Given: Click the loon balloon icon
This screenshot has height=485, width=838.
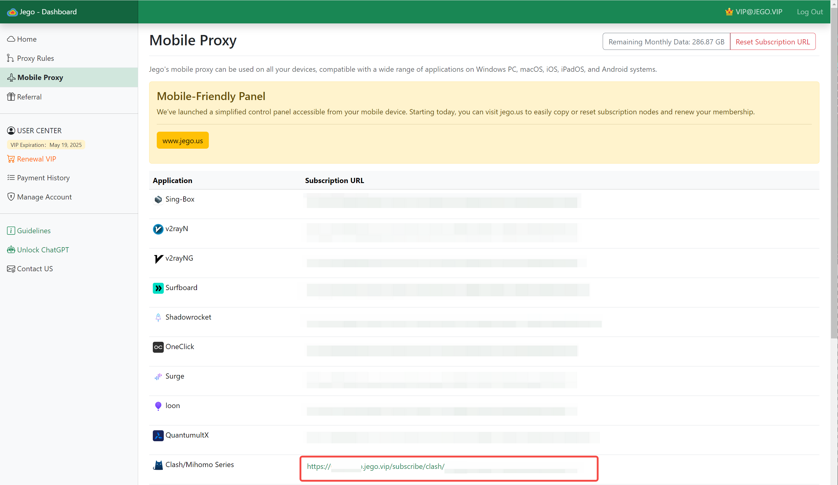Looking at the screenshot, I should click(x=158, y=406).
